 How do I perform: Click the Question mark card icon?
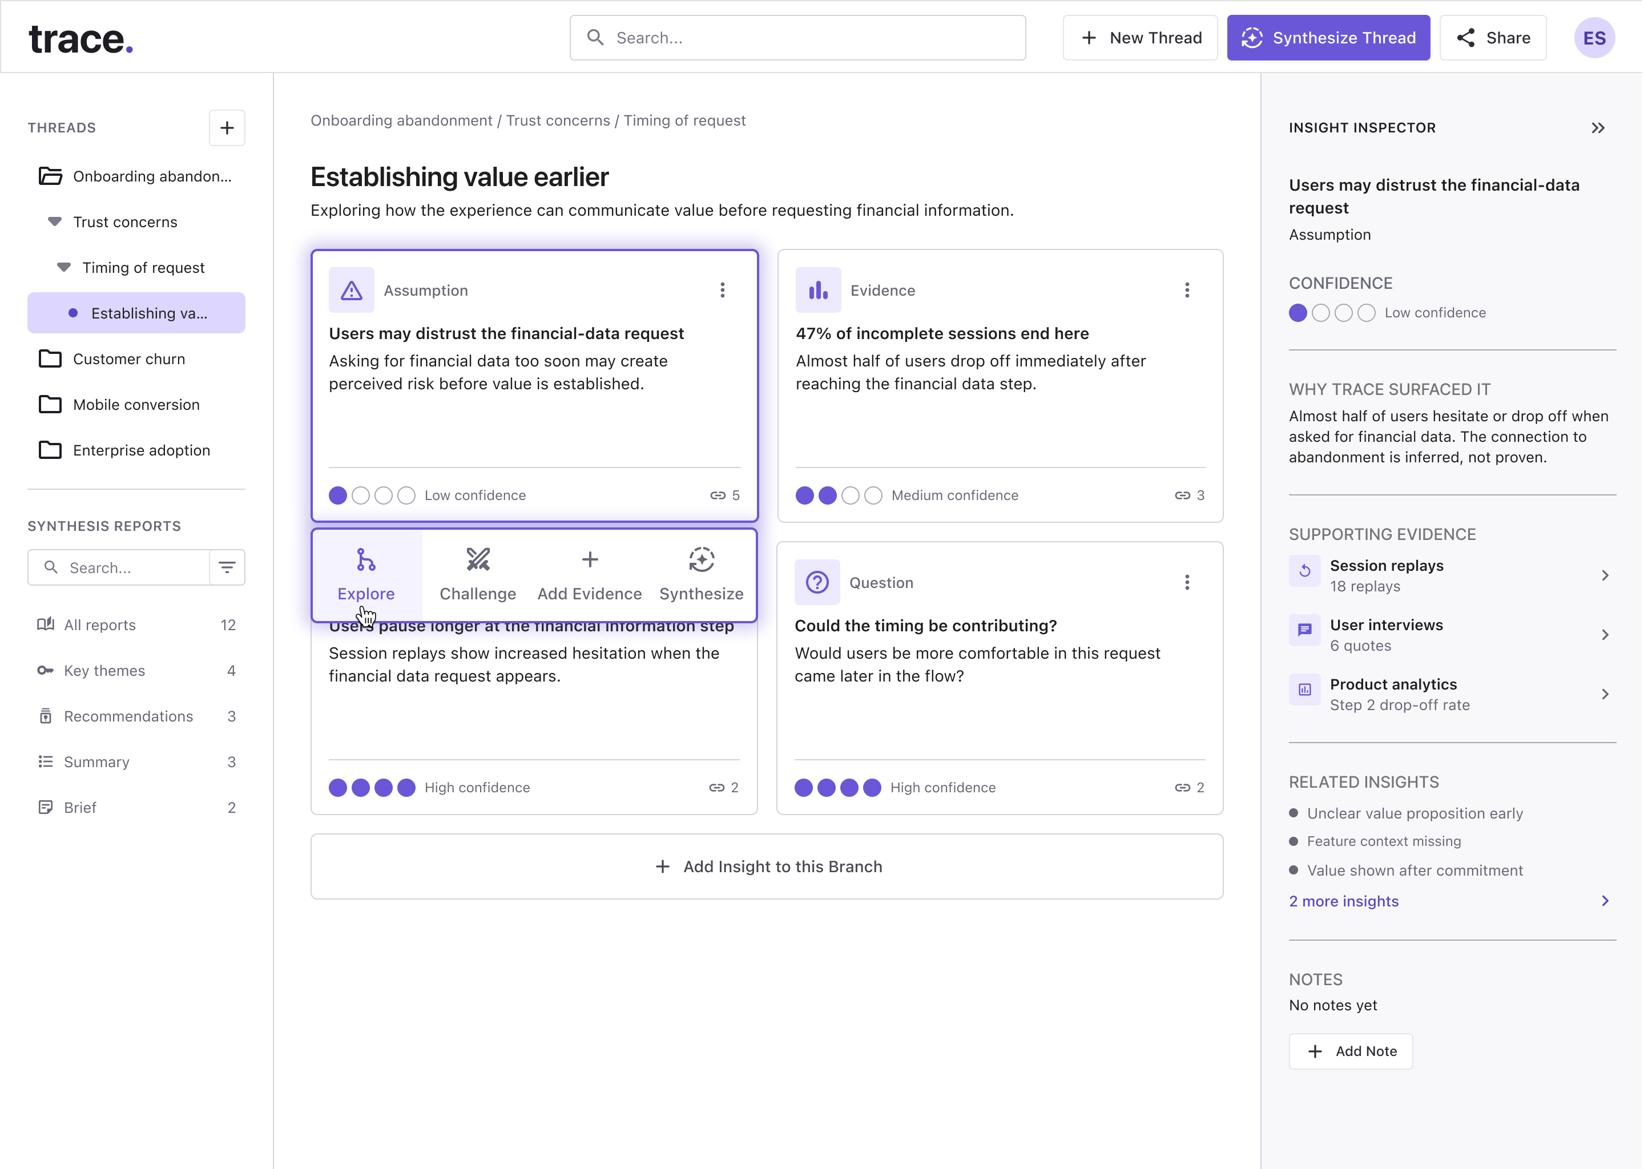tap(817, 582)
